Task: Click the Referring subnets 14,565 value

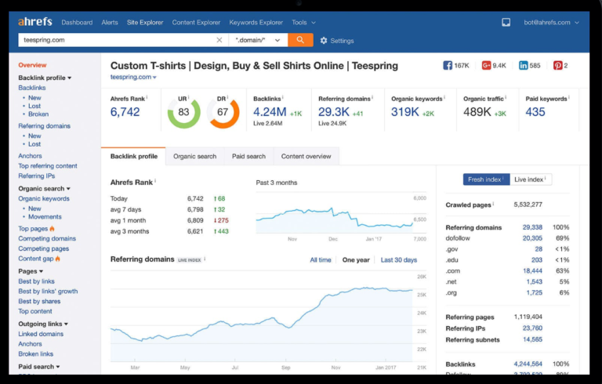Action: point(532,339)
